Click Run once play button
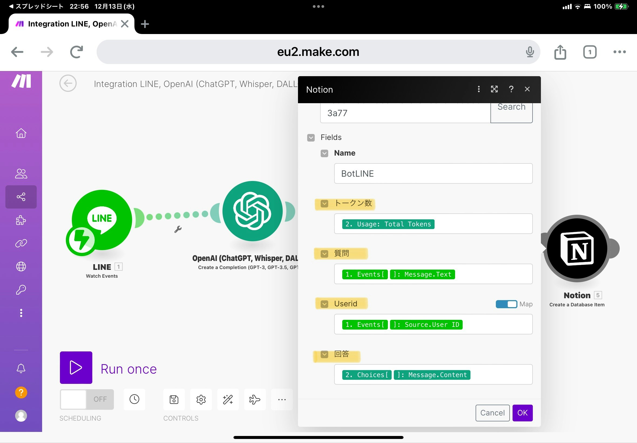Image resolution: width=637 pixels, height=443 pixels. pyautogui.click(x=76, y=368)
